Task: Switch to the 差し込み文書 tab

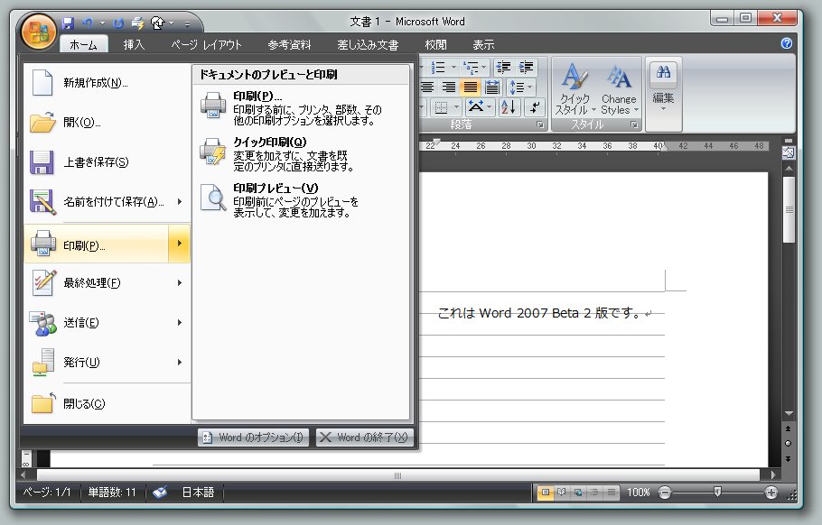Action: pyautogui.click(x=368, y=44)
